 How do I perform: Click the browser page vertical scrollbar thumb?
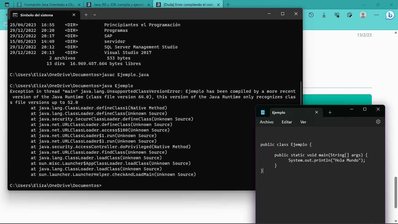click(x=396, y=192)
